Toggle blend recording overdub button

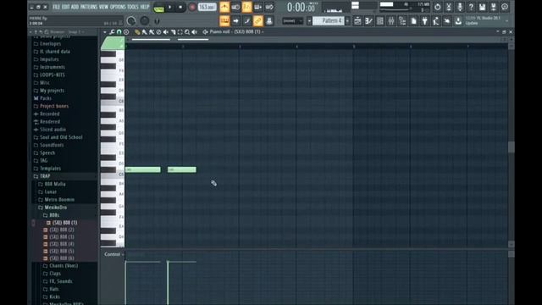[x=257, y=7]
